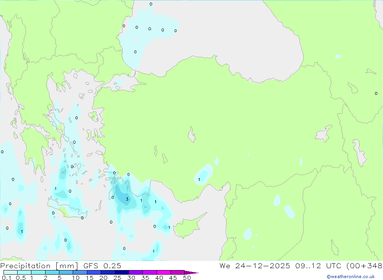383x280 pixels.
Task: Click the '45' legend scale label
Action: pyautogui.click(x=173, y=278)
